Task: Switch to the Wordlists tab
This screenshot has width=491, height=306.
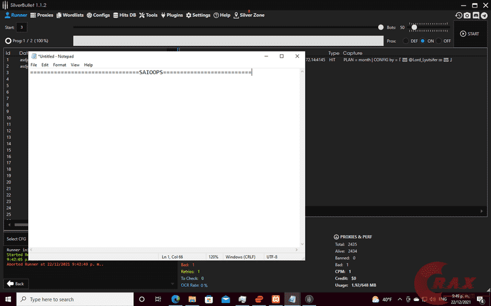Action: pyautogui.click(x=70, y=15)
